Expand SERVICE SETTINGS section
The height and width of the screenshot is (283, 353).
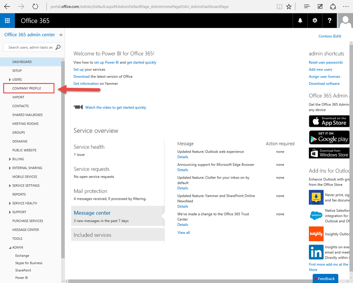10,186
